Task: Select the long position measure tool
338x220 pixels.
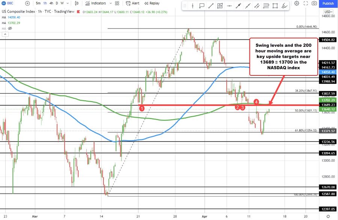Action: tap(220, 6)
